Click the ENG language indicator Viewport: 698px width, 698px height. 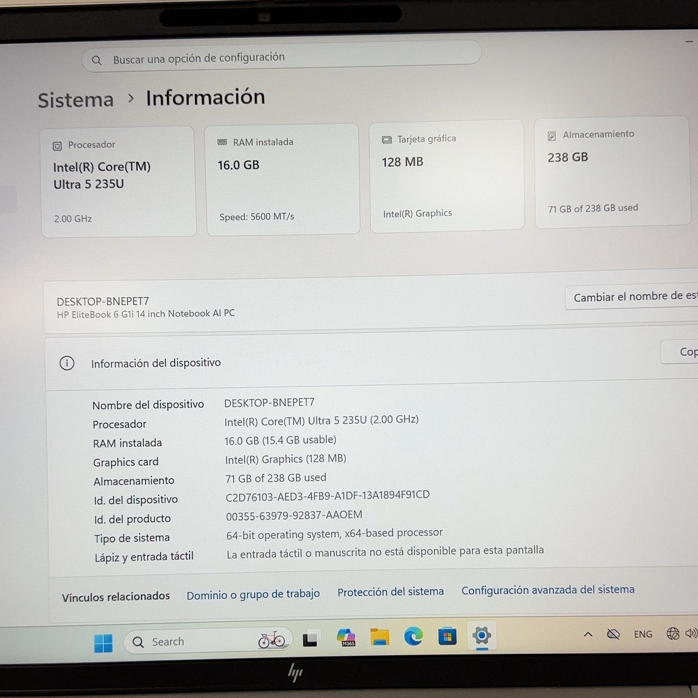pos(643,634)
